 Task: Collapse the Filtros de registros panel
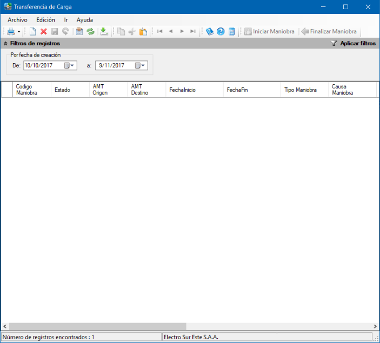[x=5, y=43]
